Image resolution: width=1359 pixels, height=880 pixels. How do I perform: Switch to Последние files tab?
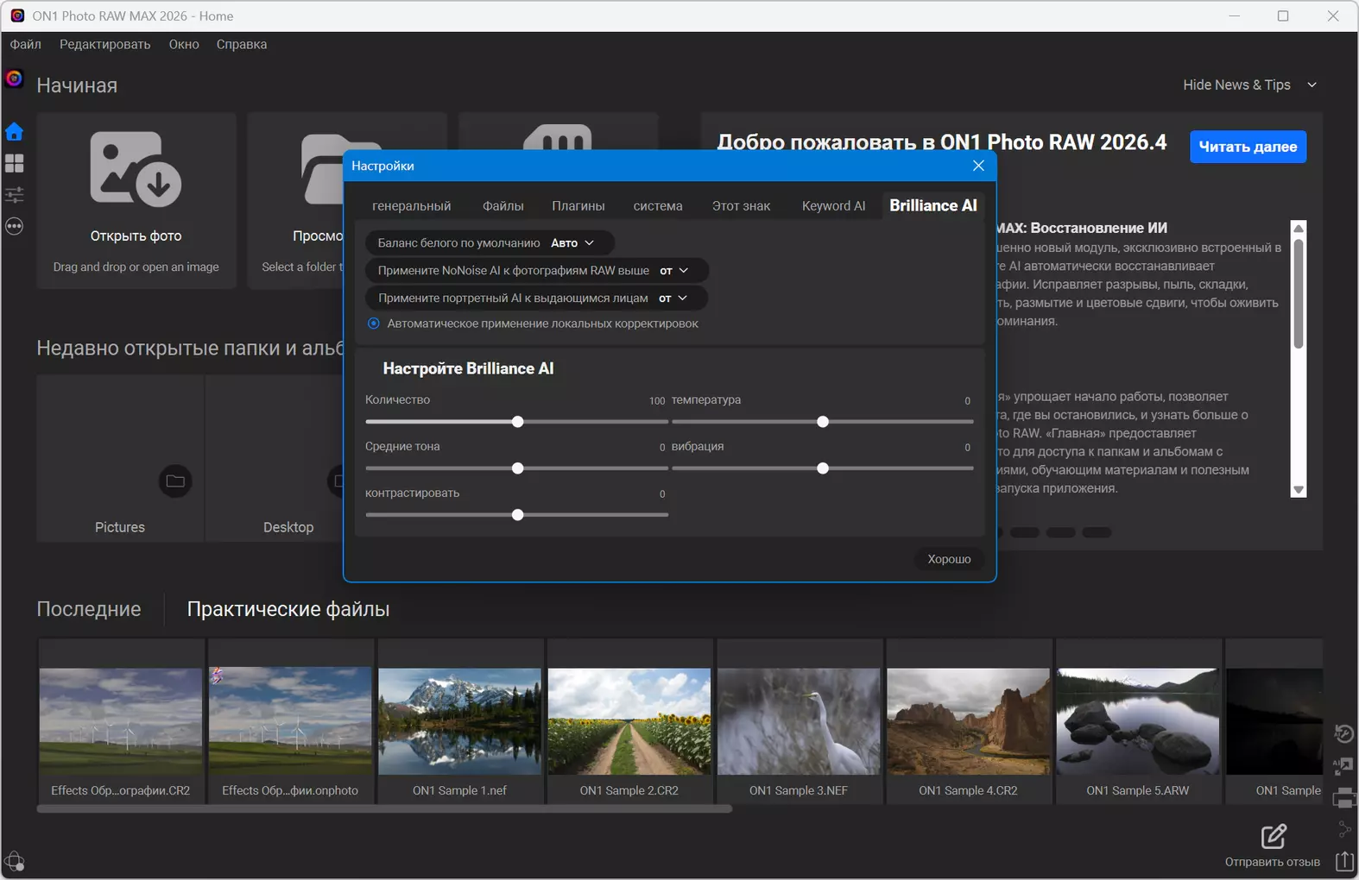click(89, 609)
